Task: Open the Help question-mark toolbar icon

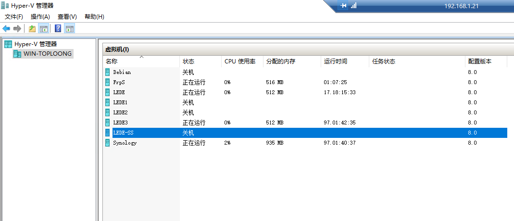Action: (58, 28)
